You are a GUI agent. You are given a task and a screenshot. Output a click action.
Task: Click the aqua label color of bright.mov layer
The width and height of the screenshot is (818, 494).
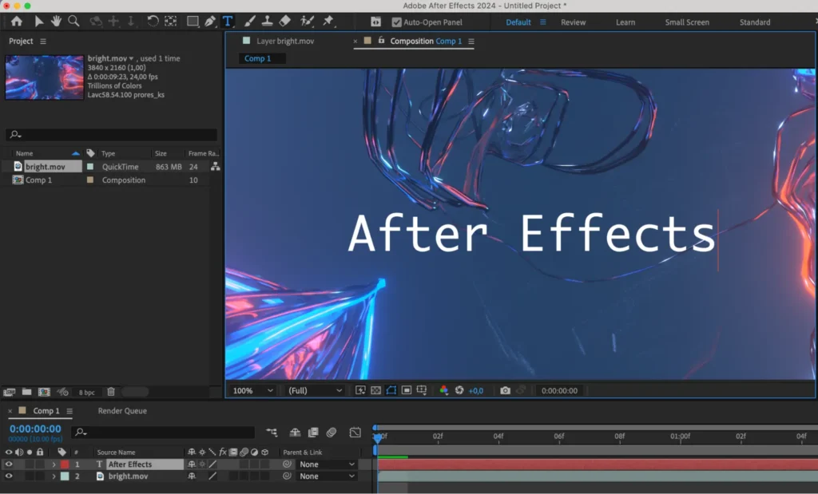point(65,476)
